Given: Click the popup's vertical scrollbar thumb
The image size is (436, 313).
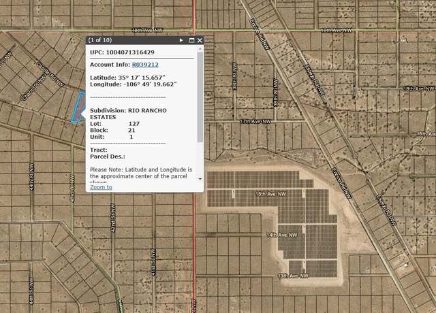Looking at the screenshot, I should click(x=200, y=97).
